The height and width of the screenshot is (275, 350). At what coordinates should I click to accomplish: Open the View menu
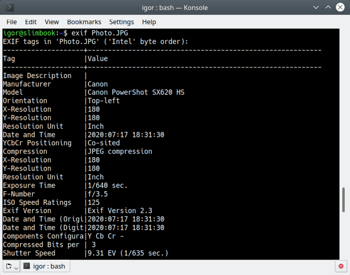pyautogui.click(x=52, y=22)
